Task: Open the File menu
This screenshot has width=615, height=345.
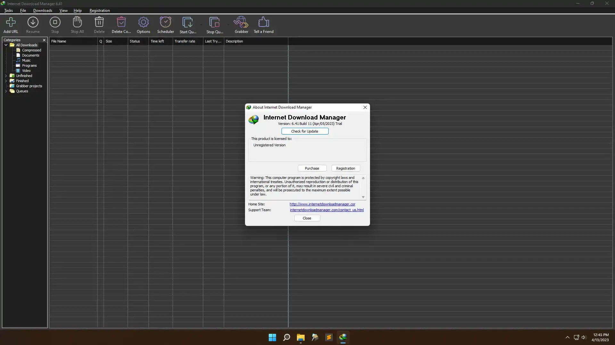Action: coord(23,11)
